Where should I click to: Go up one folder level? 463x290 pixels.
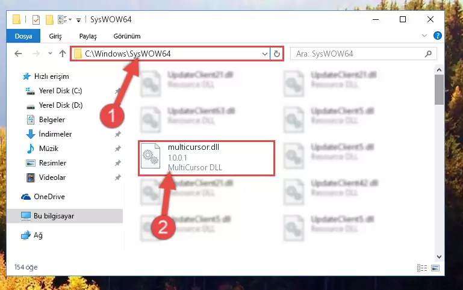62,54
